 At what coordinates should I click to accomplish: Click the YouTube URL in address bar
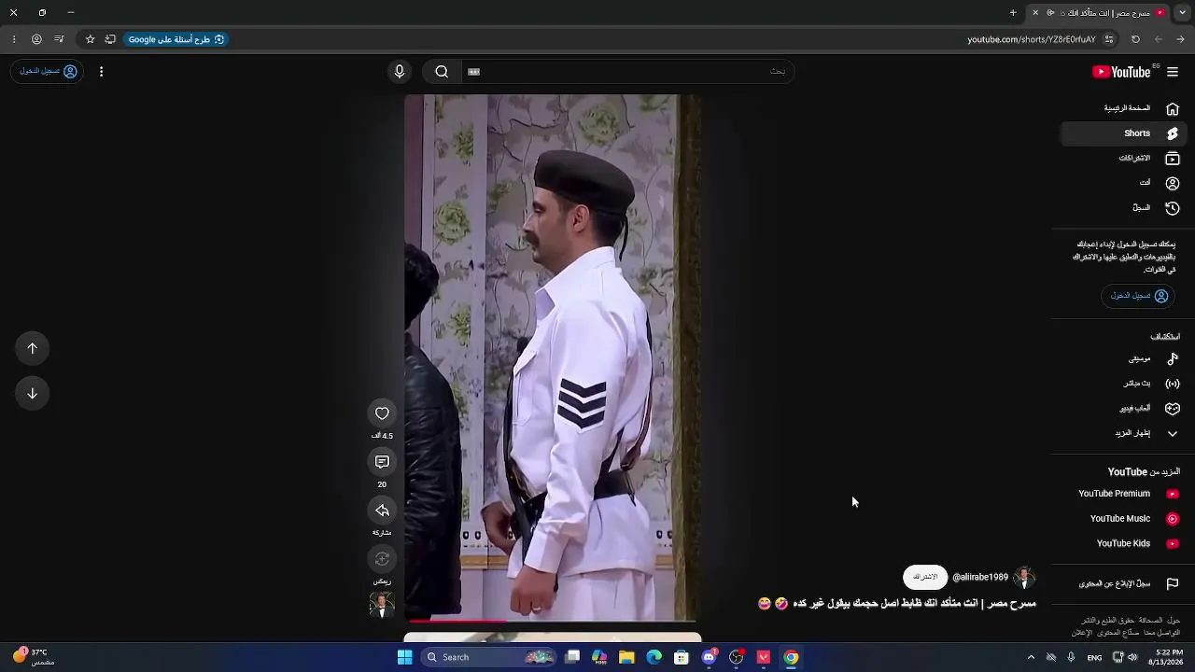[x=1032, y=39]
